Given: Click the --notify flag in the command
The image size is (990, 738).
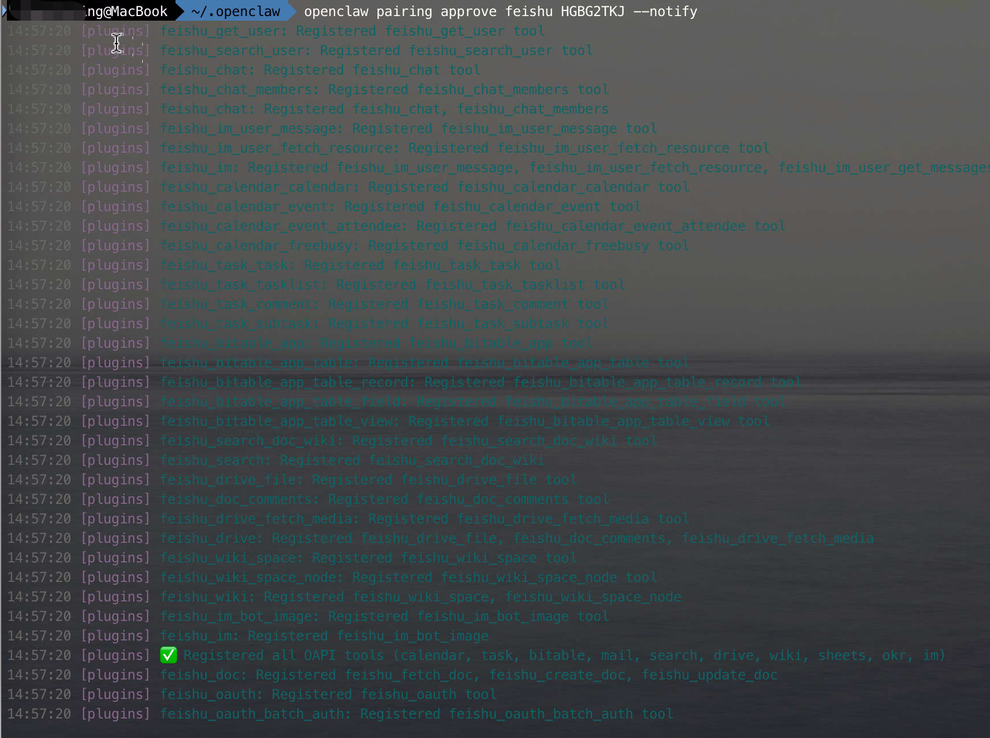Looking at the screenshot, I should (665, 11).
